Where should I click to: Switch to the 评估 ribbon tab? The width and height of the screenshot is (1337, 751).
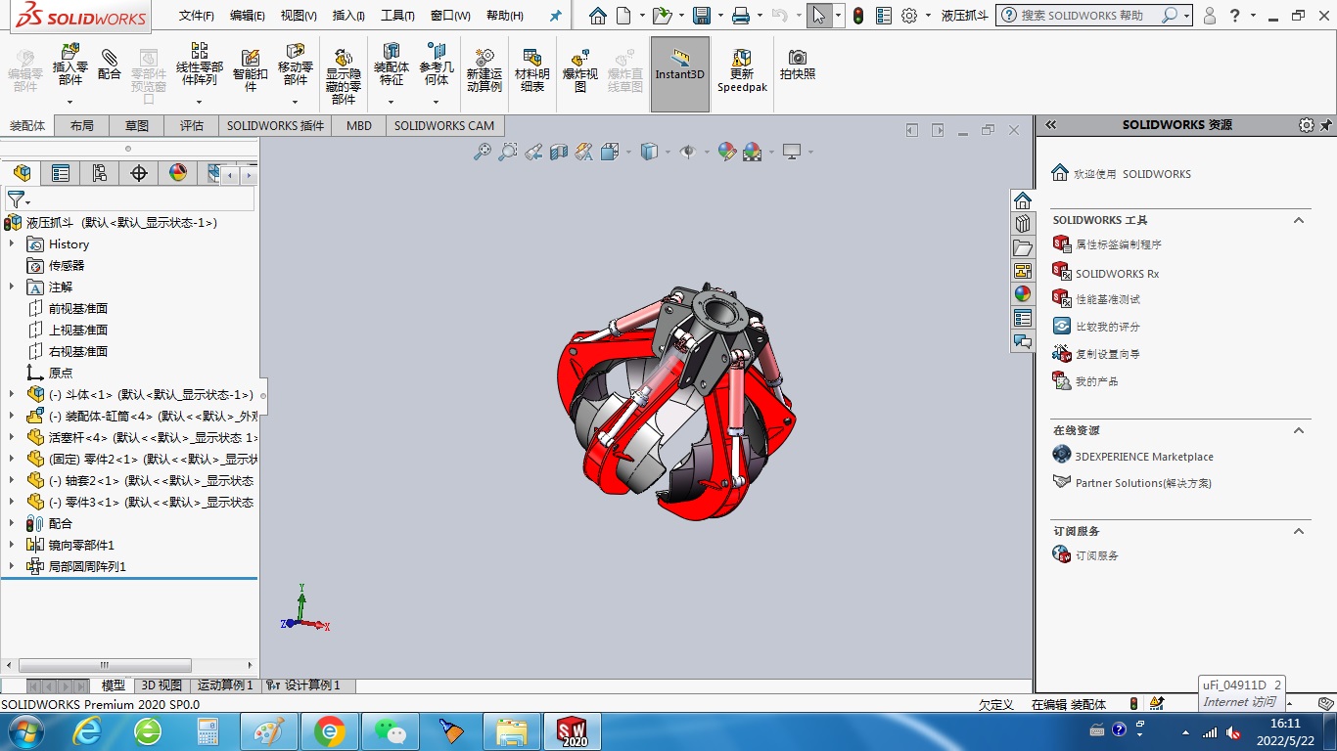click(192, 125)
